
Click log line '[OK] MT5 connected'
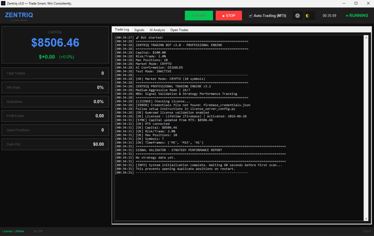(143, 124)
